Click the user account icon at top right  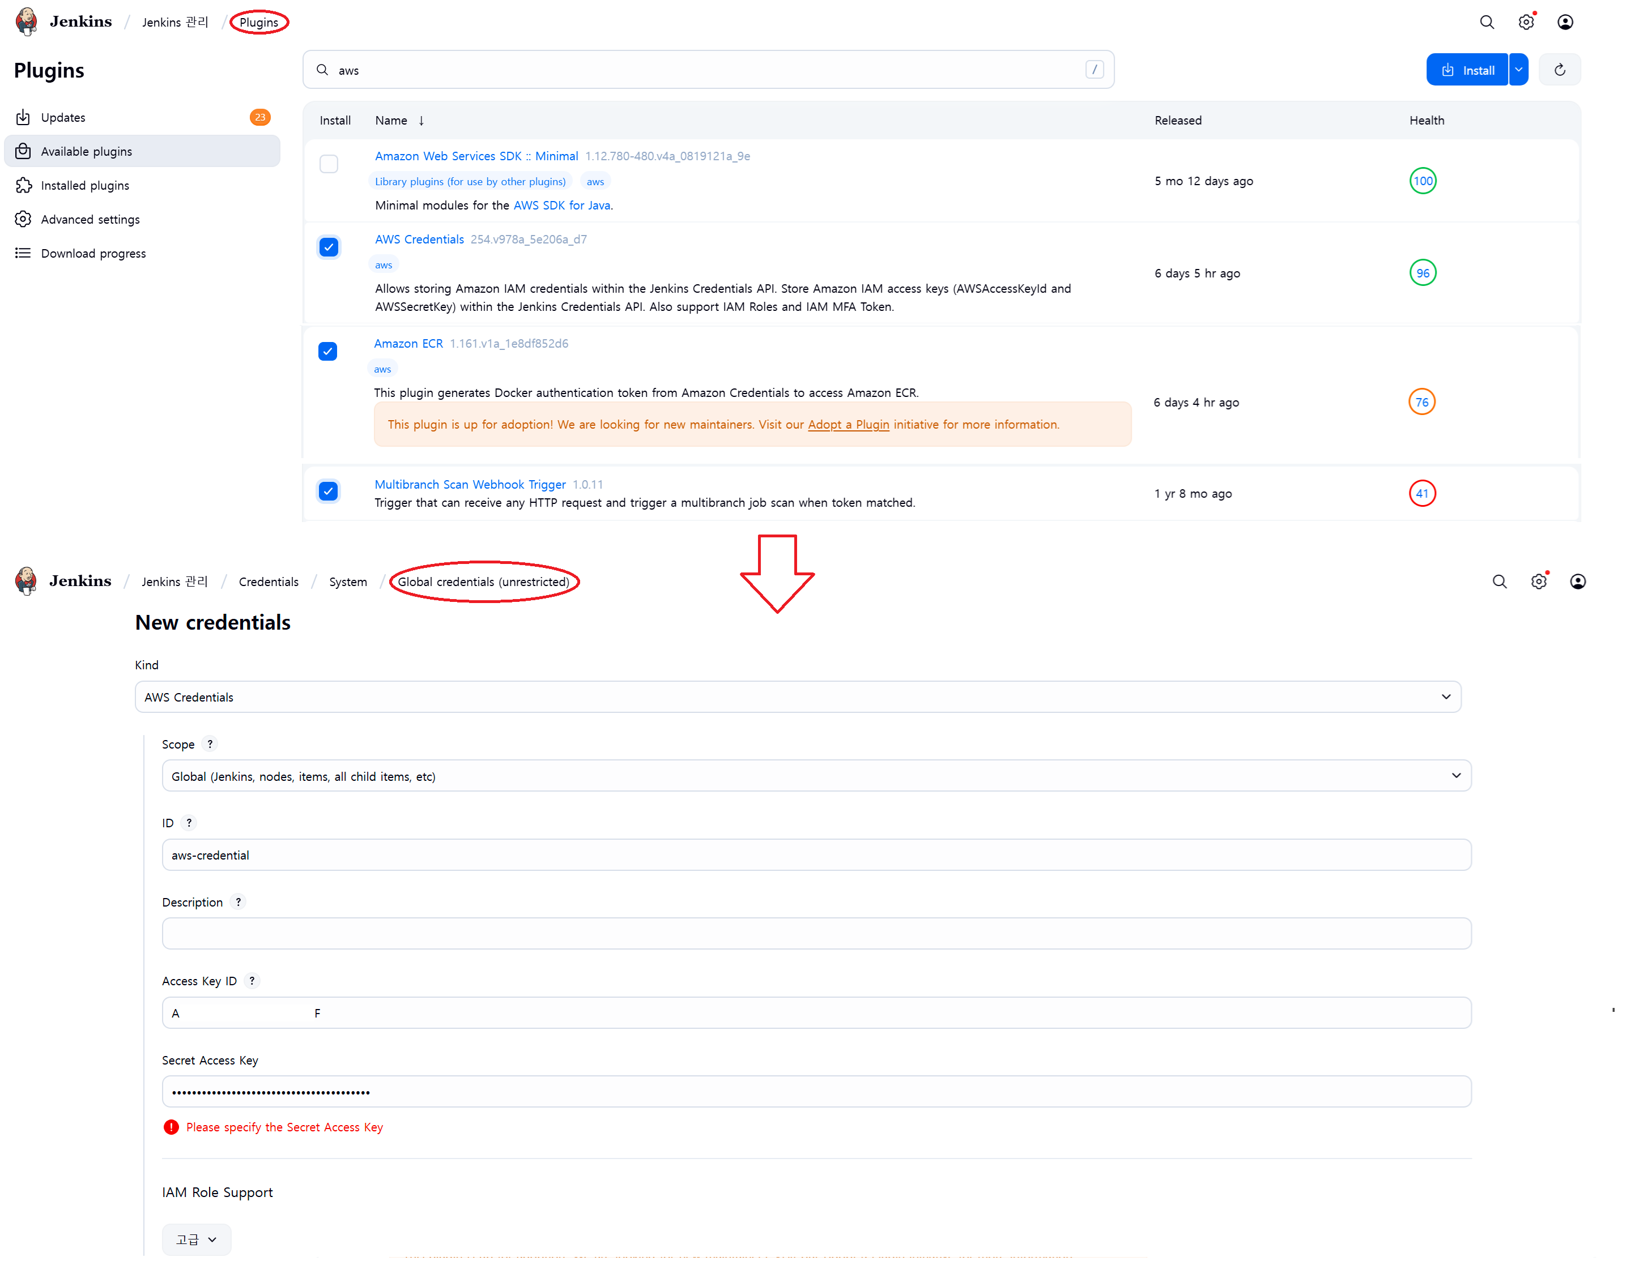[1565, 23]
